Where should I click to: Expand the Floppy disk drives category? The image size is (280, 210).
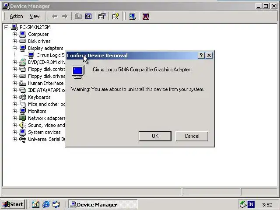pyautogui.click(x=14, y=76)
